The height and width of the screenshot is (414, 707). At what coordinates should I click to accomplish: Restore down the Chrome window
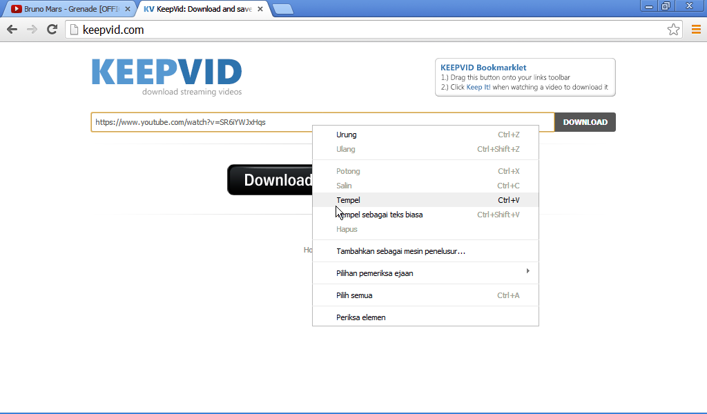(666, 6)
